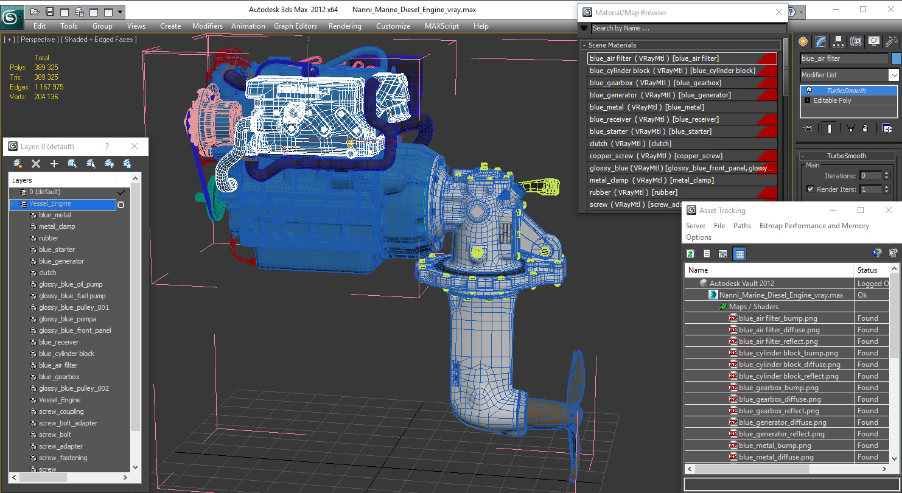Open the Modifier List dropdown

[x=893, y=75]
